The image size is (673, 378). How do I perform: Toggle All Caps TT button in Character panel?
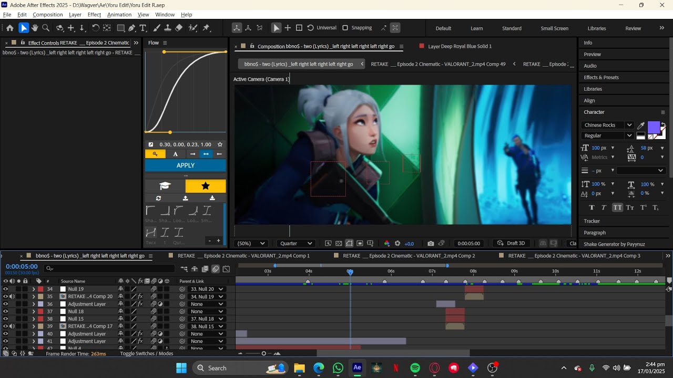[617, 208]
